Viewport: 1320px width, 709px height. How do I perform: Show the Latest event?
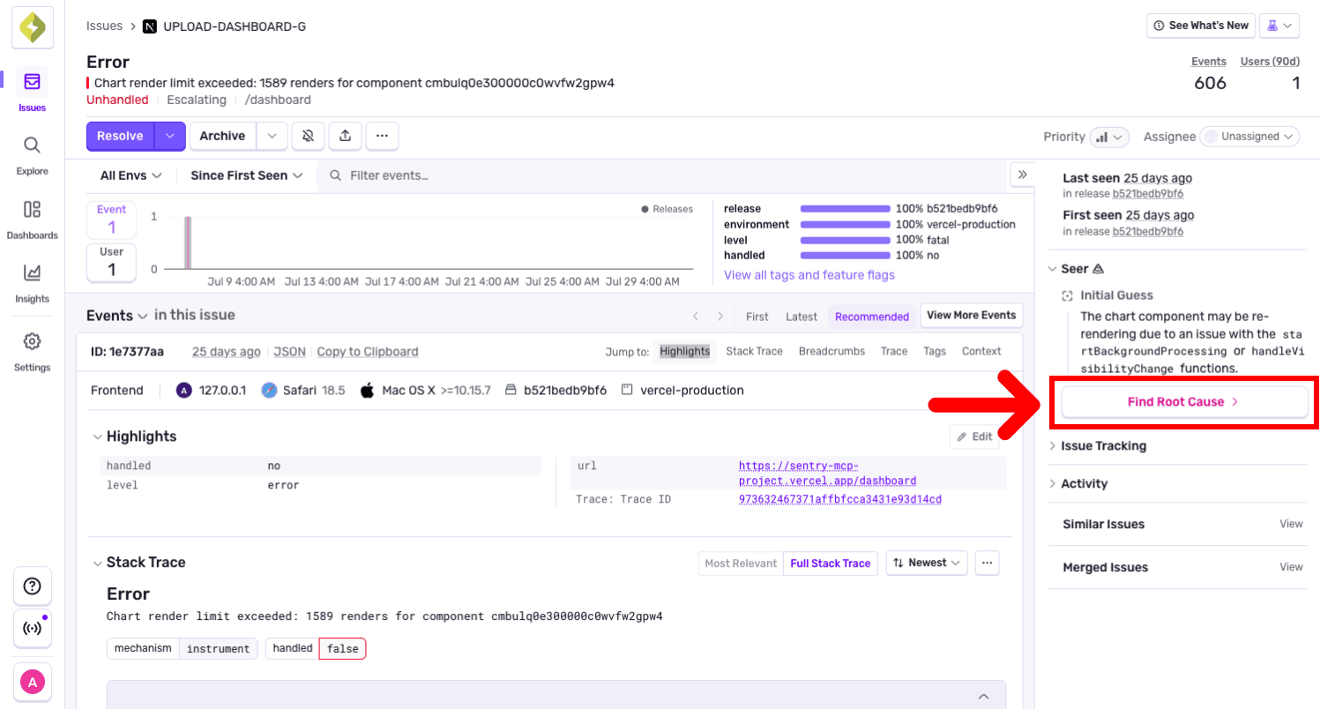pos(802,316)
